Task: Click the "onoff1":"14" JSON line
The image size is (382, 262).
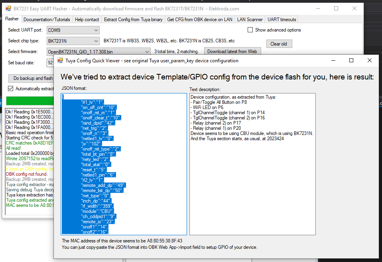Action: [x=95, y=227]
